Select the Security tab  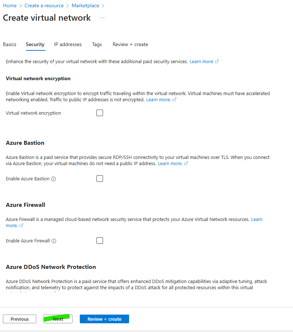[x=35, y=44]
